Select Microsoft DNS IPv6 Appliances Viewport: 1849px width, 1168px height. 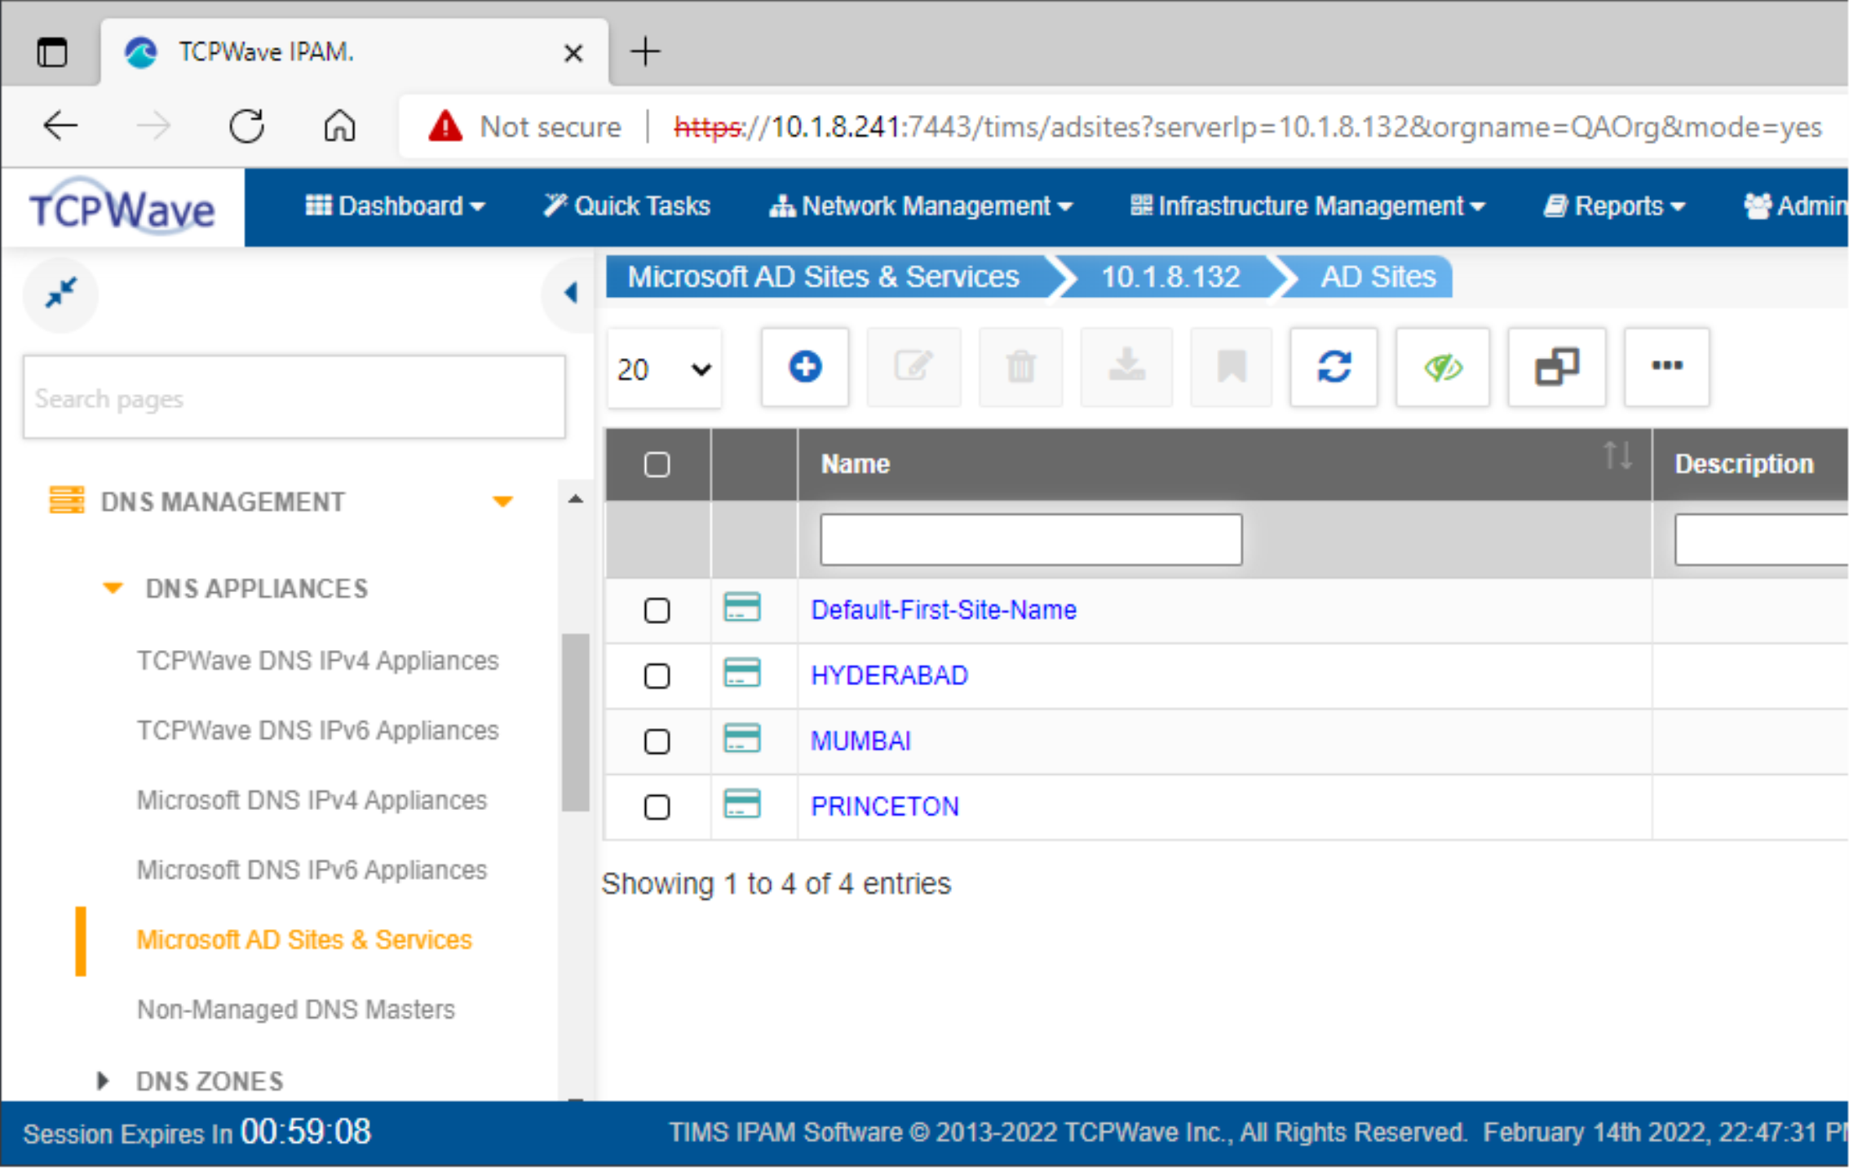312,869
